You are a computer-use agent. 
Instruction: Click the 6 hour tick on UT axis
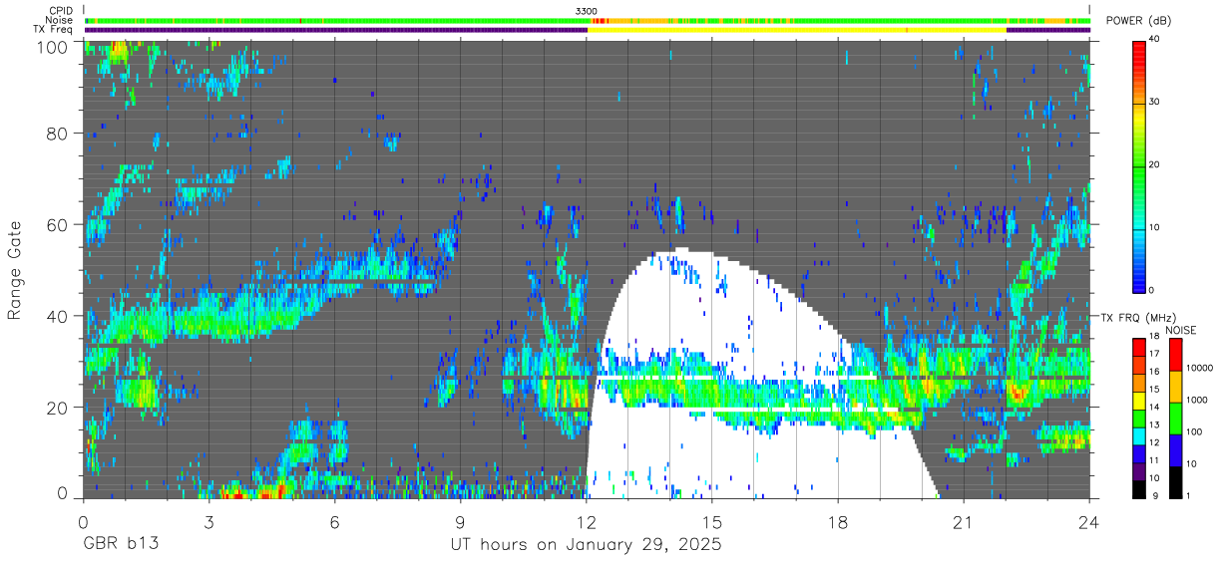point(334,522)
